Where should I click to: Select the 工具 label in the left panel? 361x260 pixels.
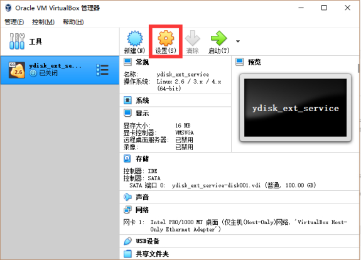35,41
